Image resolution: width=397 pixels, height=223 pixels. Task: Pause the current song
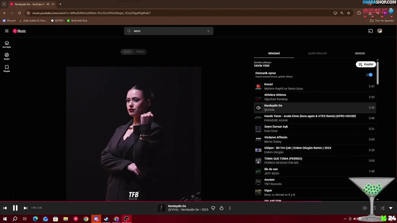15,208
